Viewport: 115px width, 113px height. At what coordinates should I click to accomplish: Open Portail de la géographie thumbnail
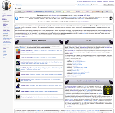18,68
